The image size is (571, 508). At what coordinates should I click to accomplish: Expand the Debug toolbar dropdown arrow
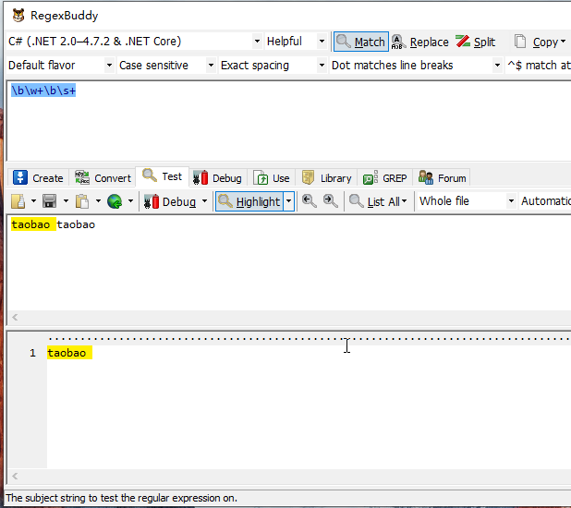point(204,201)
